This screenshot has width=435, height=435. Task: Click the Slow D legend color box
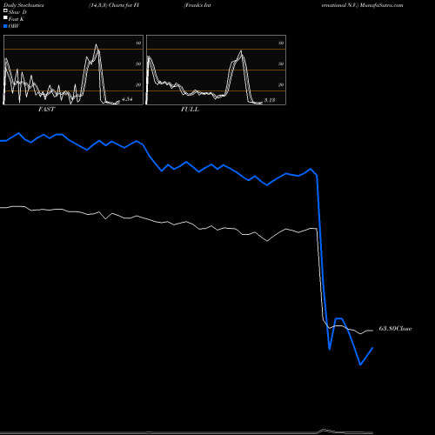click(x=5, y=10)
